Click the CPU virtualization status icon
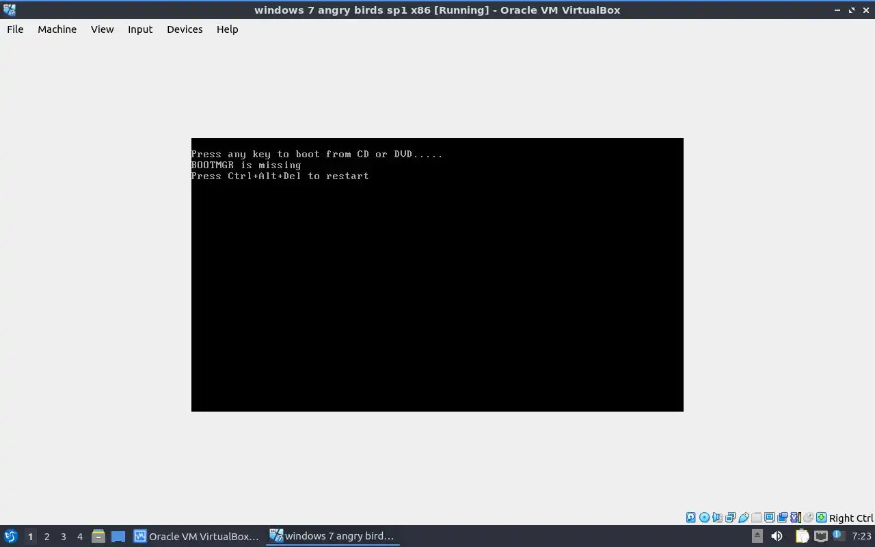This screenshot has width=875, height=547. [796, 518]
